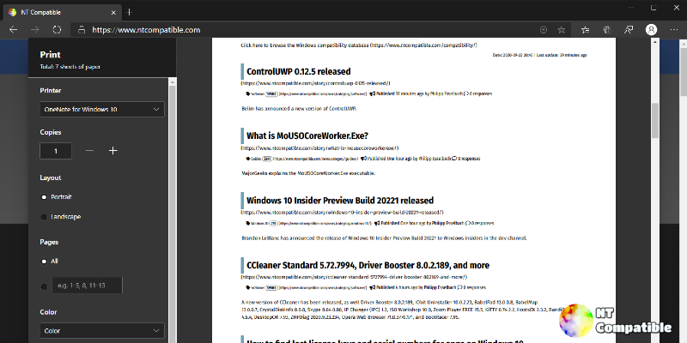Click the padlock site info icon
The width and height of the screenshot is (687, 343).
click(81, 30)
